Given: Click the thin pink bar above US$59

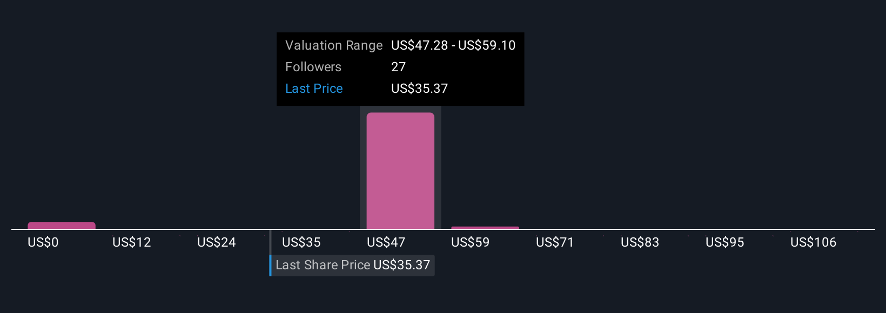Looking at the screenshot, I should pos(485,228).
